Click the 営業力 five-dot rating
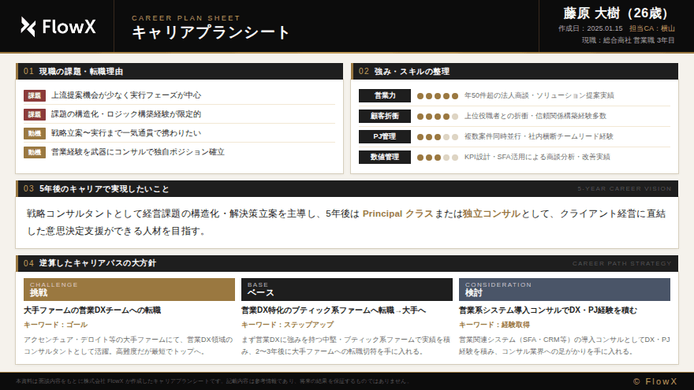This screenshot has height=390, width=694. click(437, 96)
